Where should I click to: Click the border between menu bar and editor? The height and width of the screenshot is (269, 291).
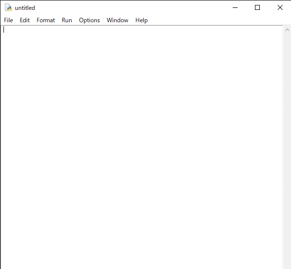point(142,25)
